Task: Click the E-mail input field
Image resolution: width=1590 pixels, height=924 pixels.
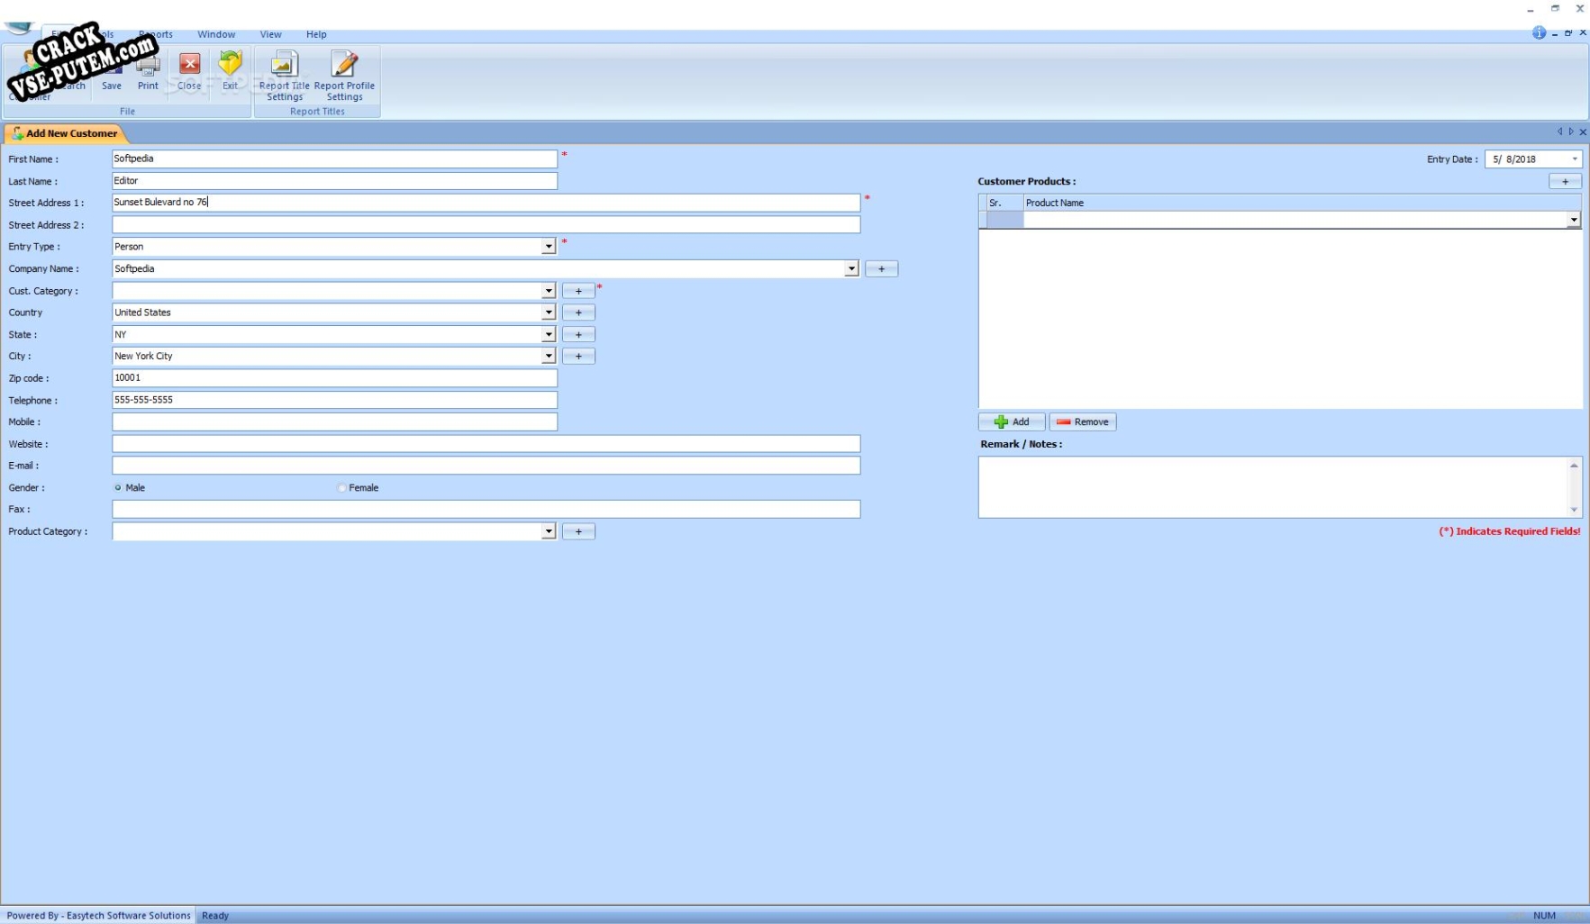Action: coord(486,466)
